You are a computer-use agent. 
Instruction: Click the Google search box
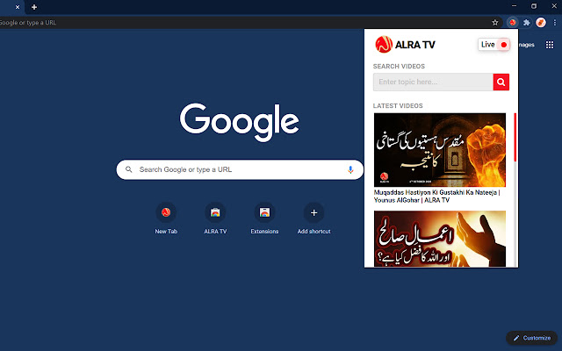tap(240, 169)
